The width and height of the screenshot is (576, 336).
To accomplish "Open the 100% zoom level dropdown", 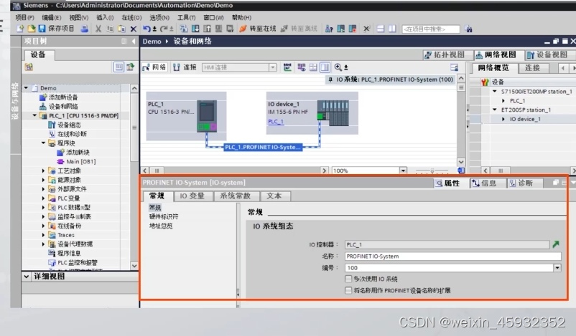I will [x=403, y=171].
